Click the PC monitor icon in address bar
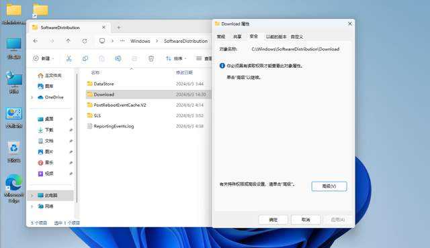Image resolution: width=430 pixels, height=248 pixels. 102,41
